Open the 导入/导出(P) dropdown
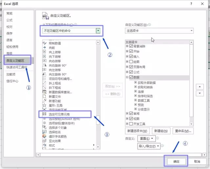 tap(149, 146)
